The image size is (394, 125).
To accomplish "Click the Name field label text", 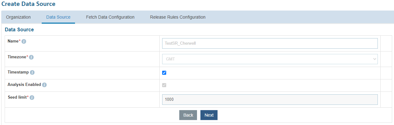I will [x=13, y=41].
